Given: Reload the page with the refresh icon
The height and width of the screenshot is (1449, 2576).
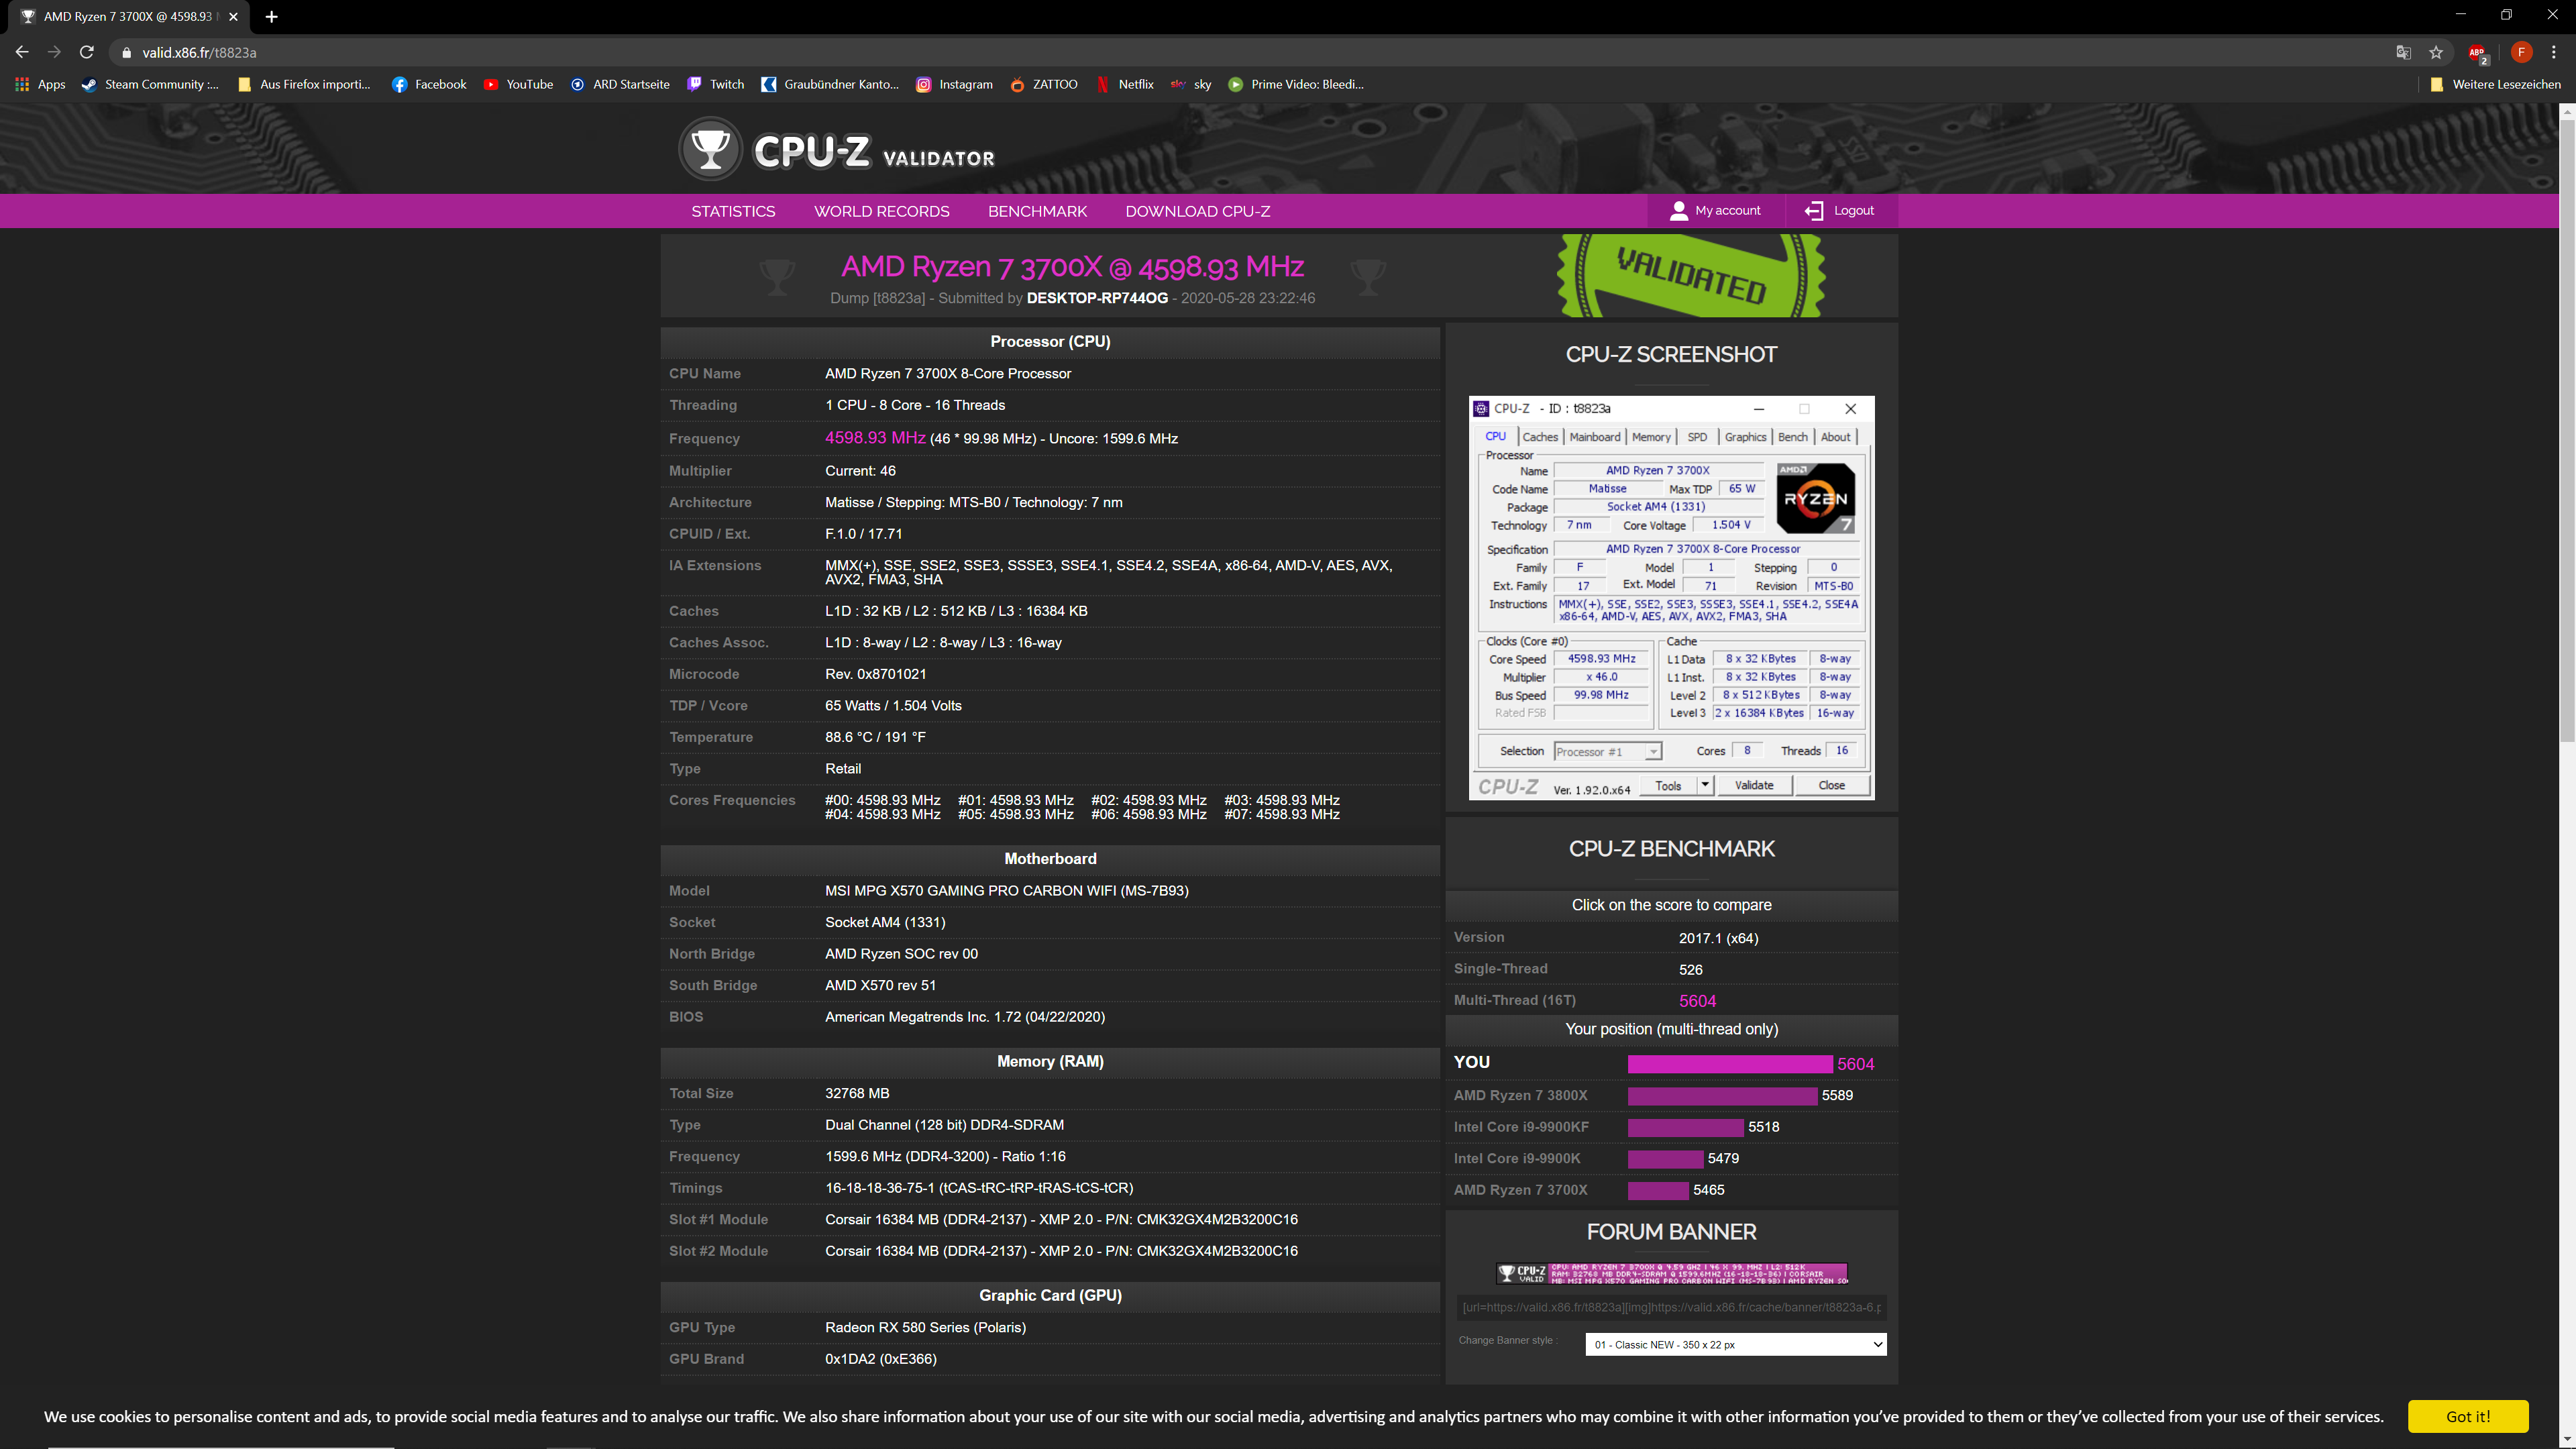Looking at the screenshot, I should (x=87, y=52).
